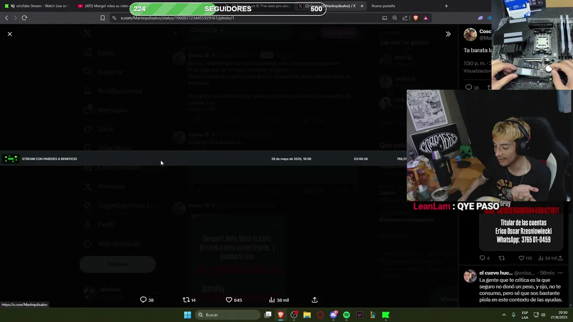Screen dimensions: 573x322
Task: Reply to the bank details tweet (4)
Action: [484, 258]
